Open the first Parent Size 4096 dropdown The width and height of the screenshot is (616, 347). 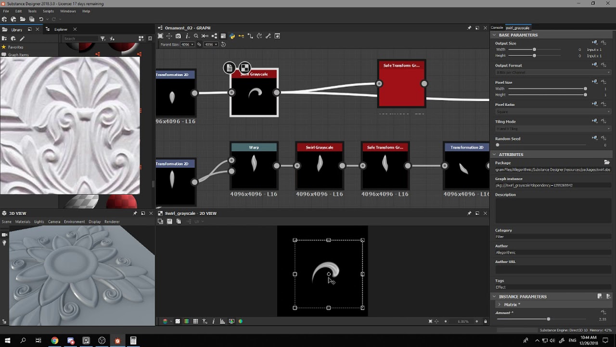(187, 44)
